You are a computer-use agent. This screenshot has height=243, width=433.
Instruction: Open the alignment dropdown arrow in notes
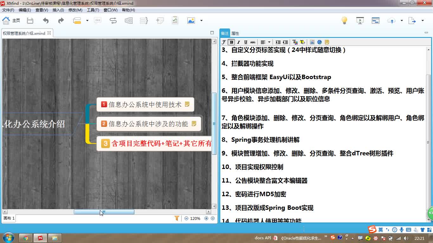[x=269, y=42]
